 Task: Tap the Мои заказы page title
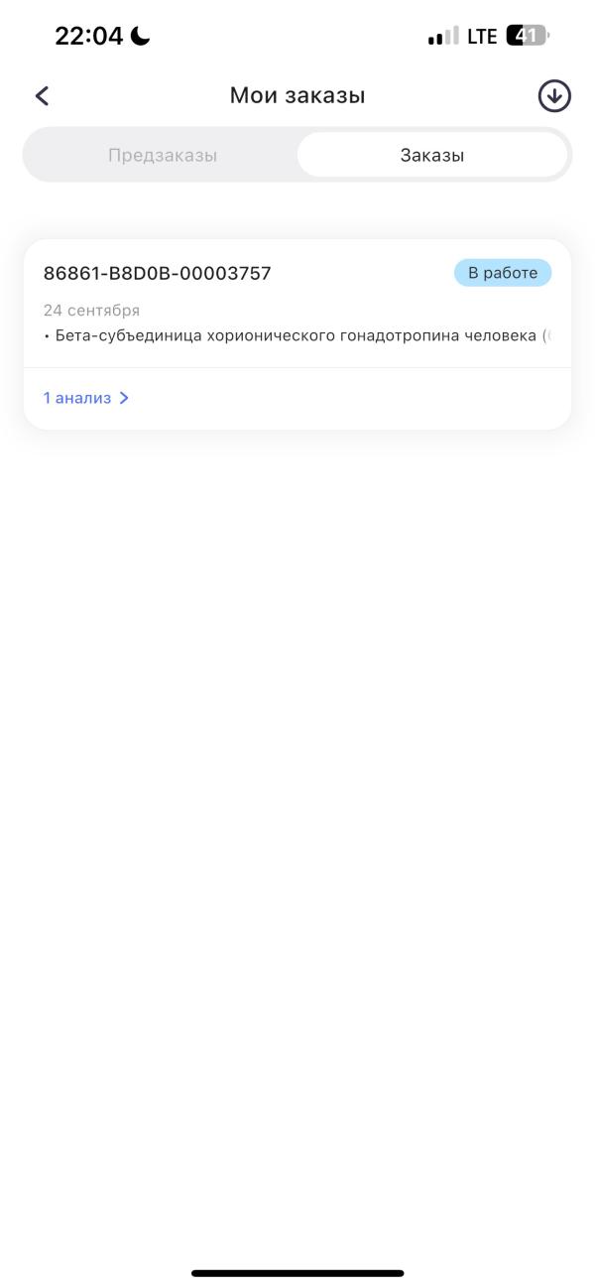pos(297,95)
